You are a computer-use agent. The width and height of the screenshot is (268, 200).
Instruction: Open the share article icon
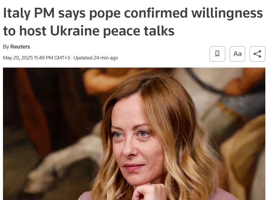coord(257,54)
